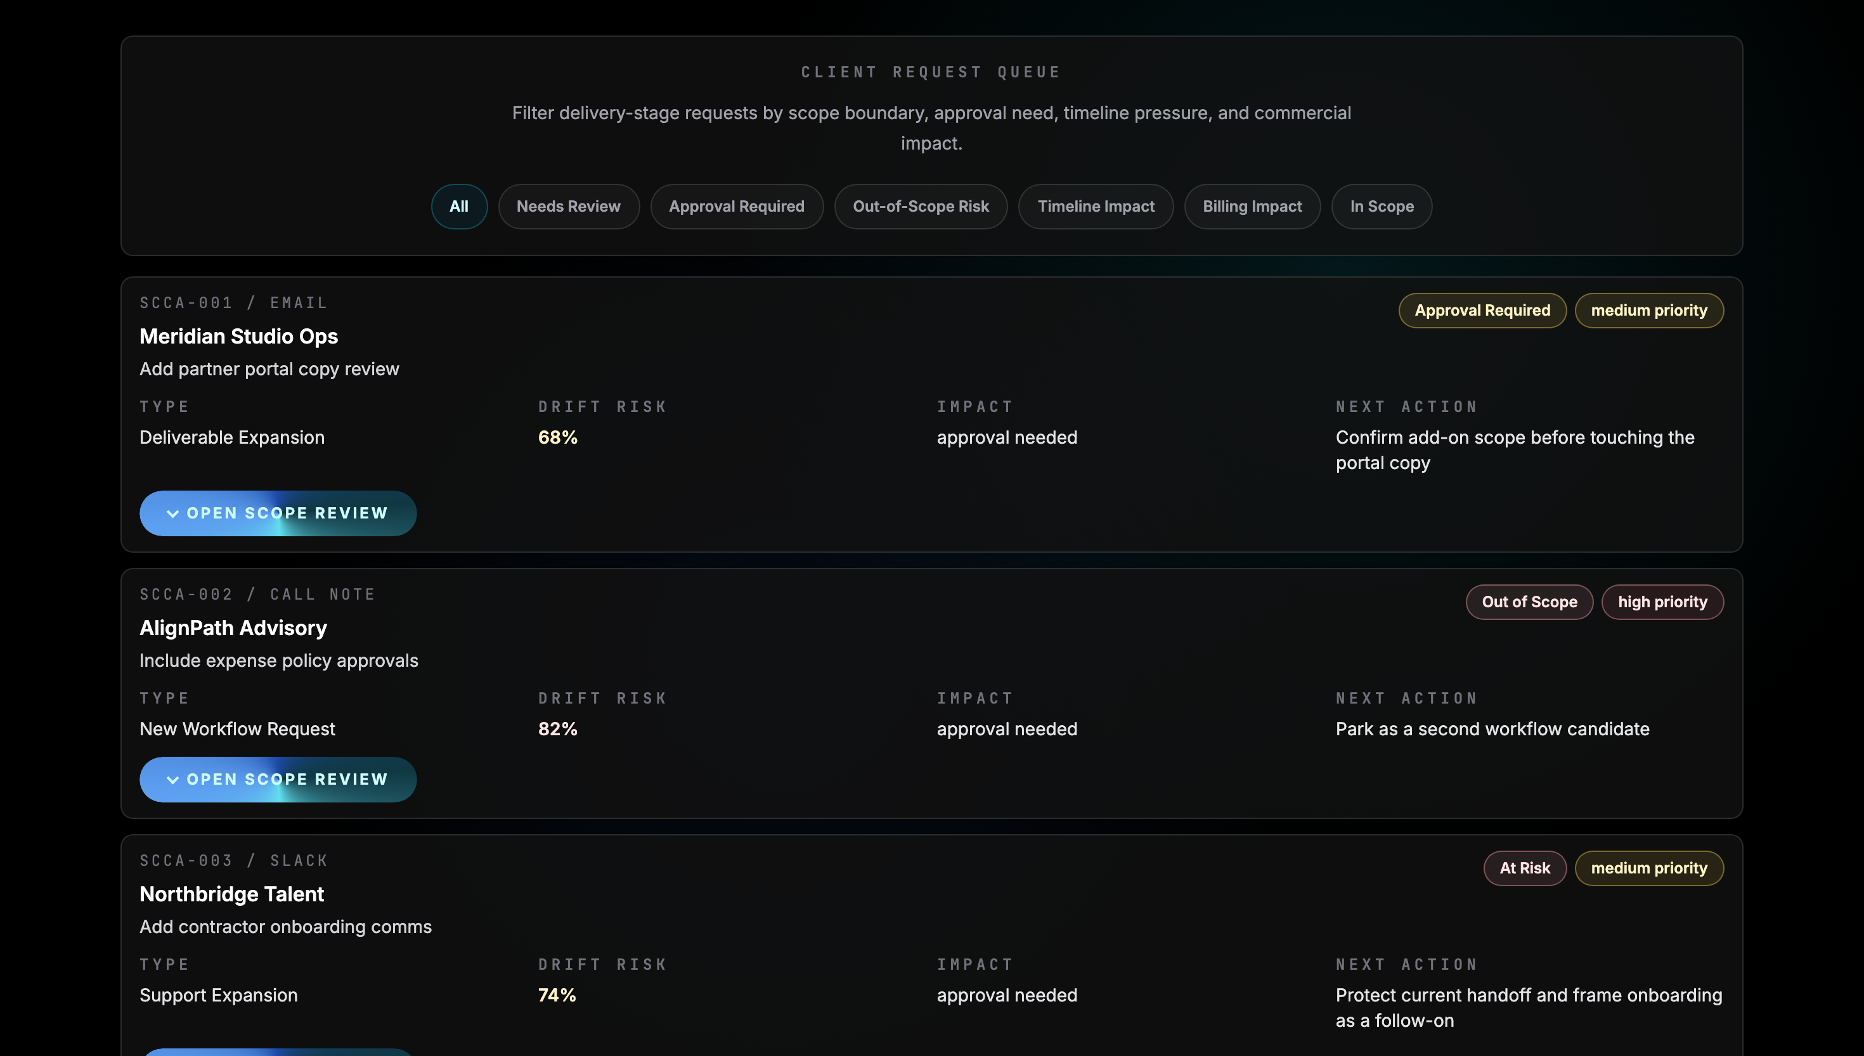Show Out-of-Scope Risk requests
The height and width of the screenshot is (1056, 1864).
coord(921,207)
